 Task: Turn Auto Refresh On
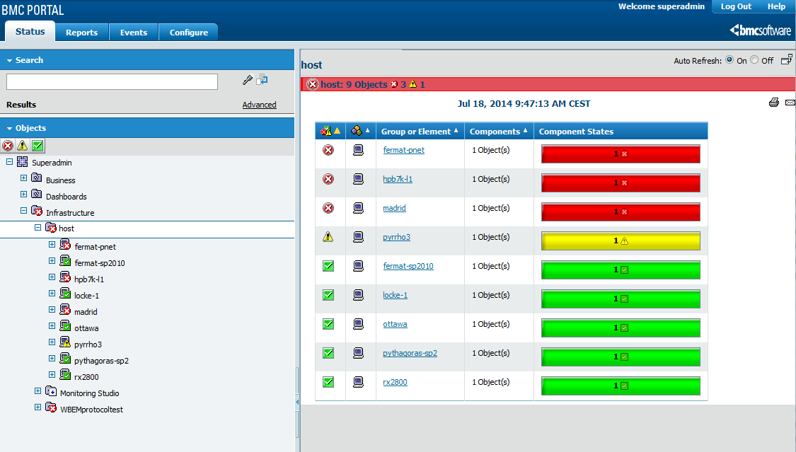pyautogui.click(x=729, y=60)
